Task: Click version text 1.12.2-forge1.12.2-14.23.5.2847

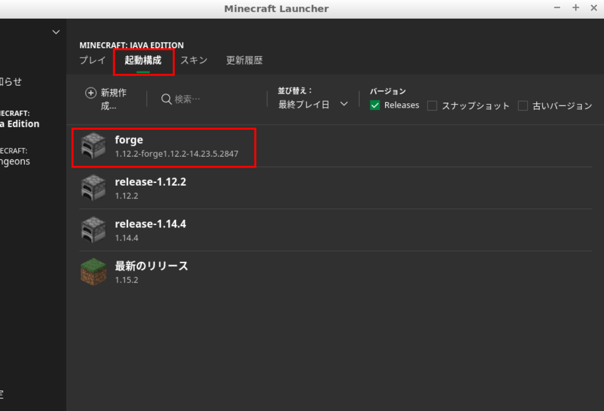Action: tap(176, 154)
